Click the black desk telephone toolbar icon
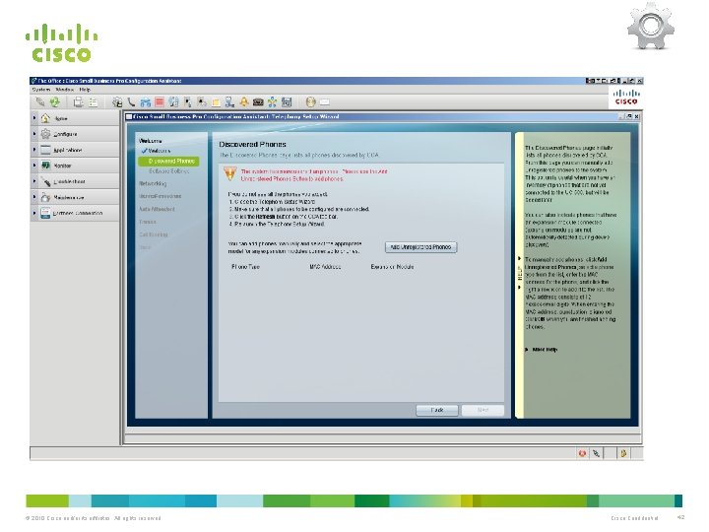This screenshot has width=709, height=532. [258, 102]
